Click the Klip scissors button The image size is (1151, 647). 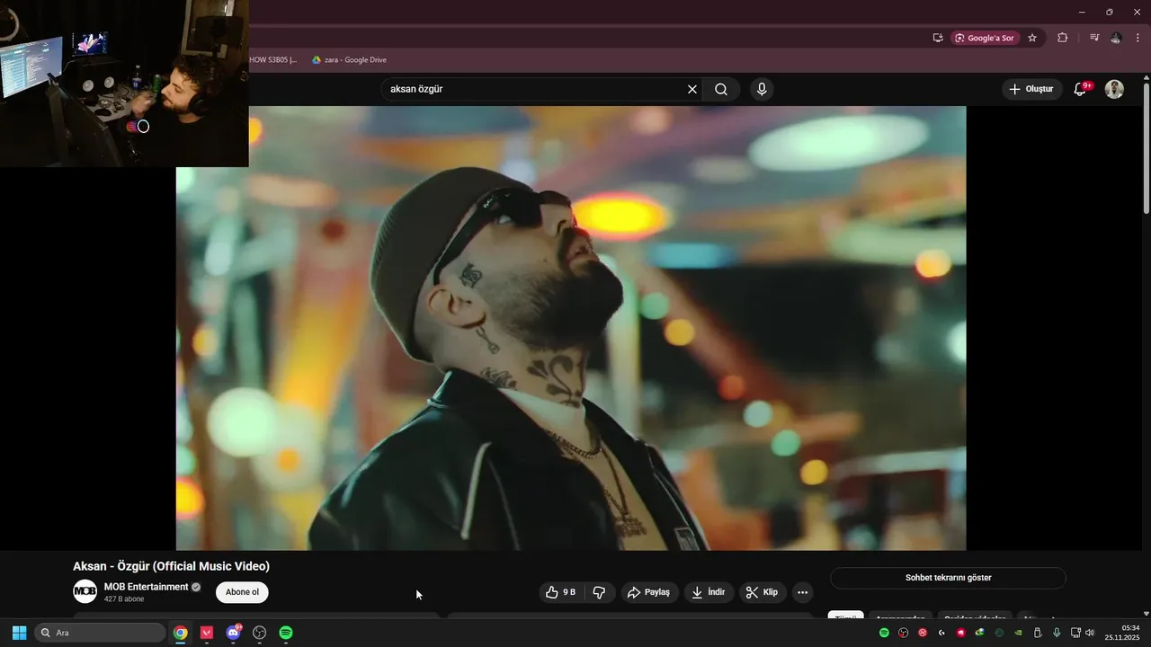762,592
